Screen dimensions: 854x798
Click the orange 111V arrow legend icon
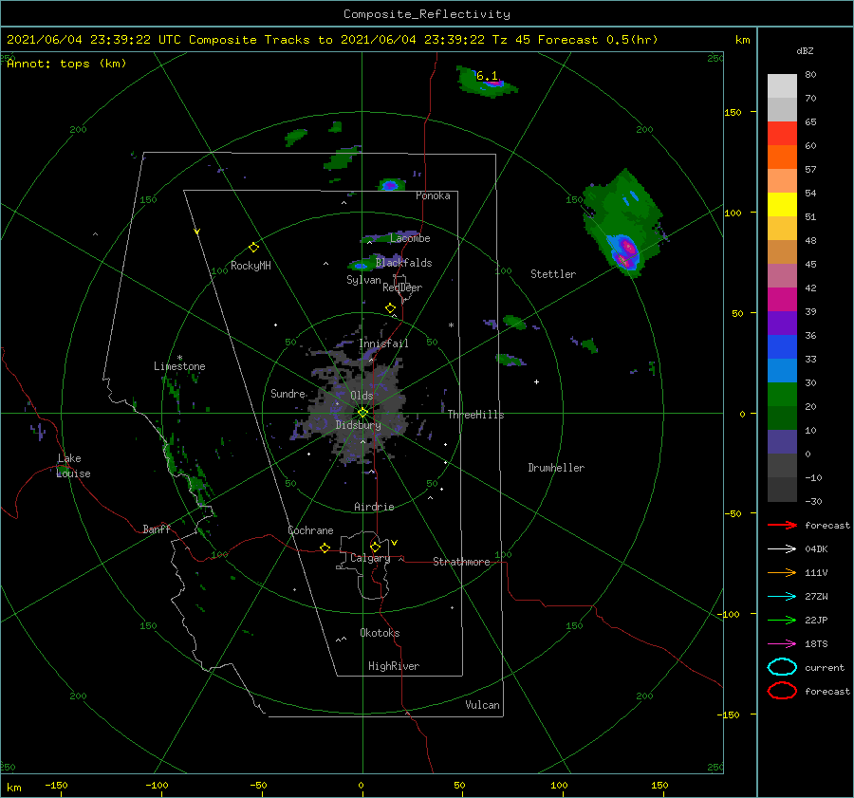tap(782, 572)
